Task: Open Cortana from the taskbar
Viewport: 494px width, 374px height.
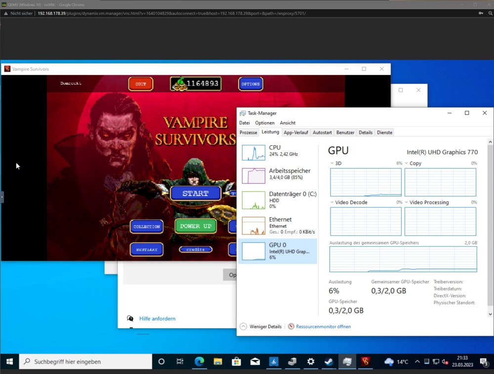Action: pyautogui.click(x=162, y=361)
